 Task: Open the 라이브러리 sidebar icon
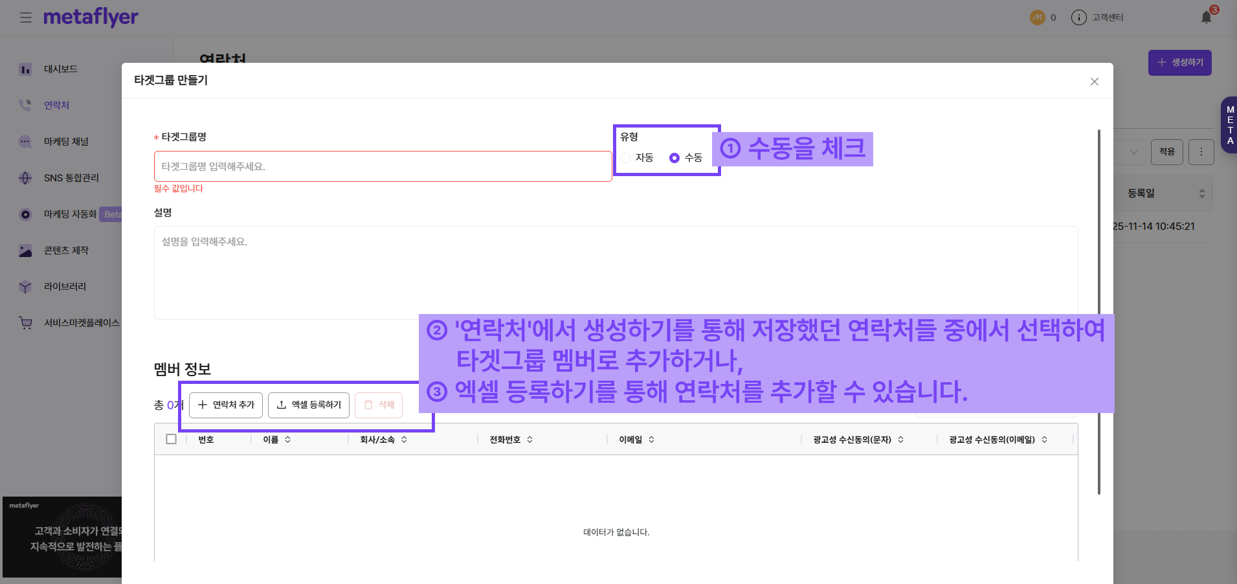pyautogui.click(x=25, y=287)
